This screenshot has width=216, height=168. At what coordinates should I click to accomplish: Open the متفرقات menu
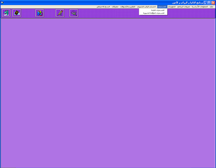(x=115, y=6)
